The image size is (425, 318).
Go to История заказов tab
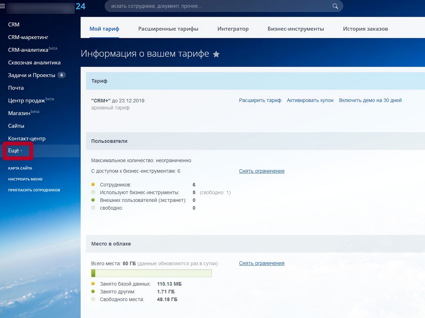coord(365,29)
